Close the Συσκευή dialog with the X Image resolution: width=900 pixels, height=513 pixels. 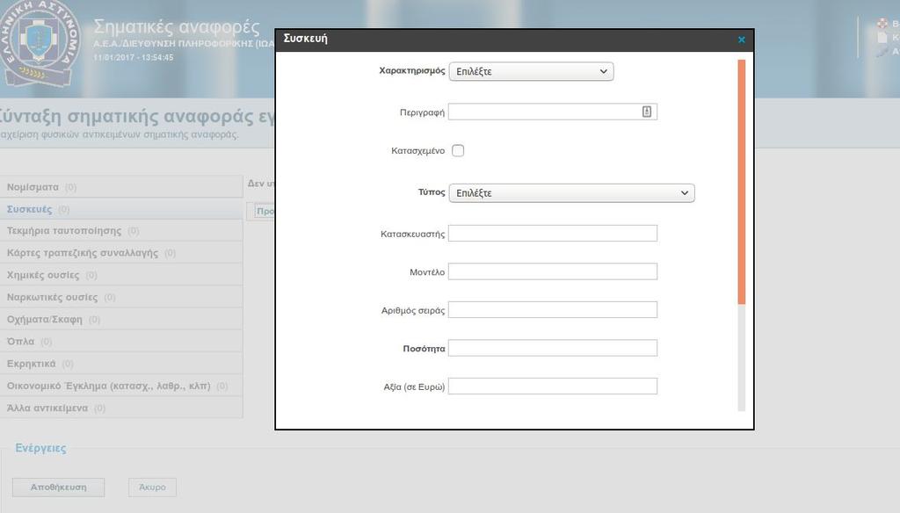[x=741, y=40]
